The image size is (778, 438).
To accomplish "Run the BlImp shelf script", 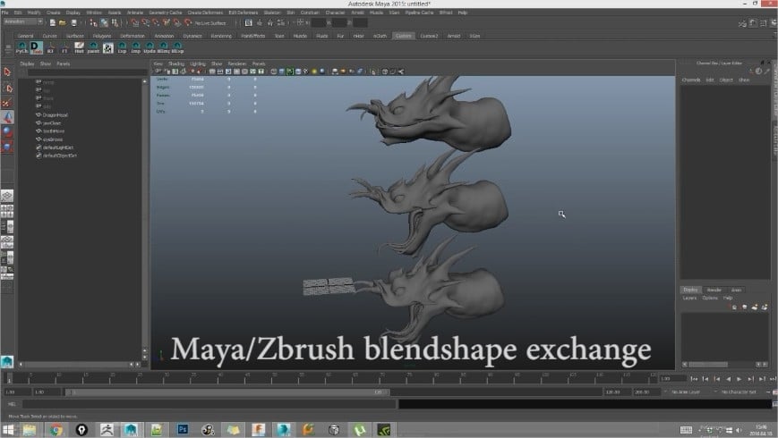I will tap(163, 48).
